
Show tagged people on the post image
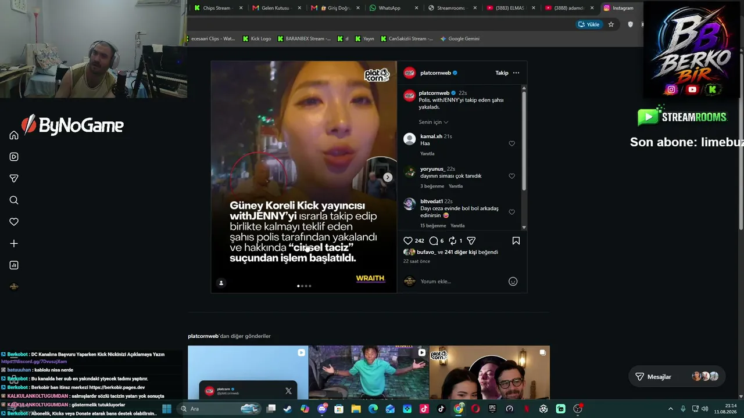click(221, 283)
